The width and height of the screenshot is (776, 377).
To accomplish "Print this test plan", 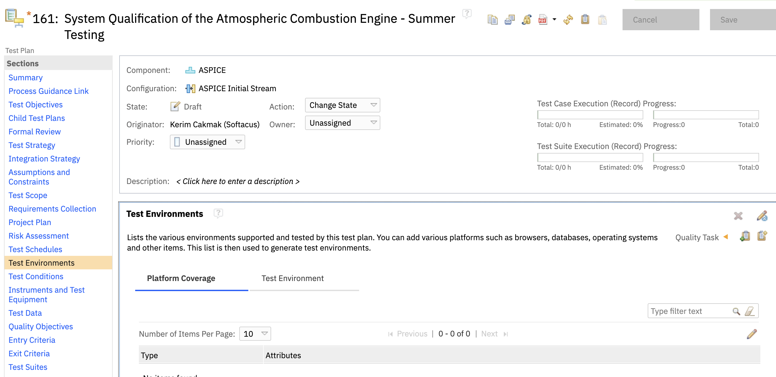I will [509, 19].
